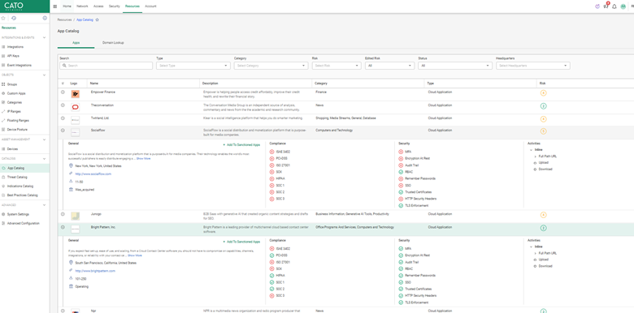
Task: Expand the Theconversation row
Action: click(x=63, y=105)
